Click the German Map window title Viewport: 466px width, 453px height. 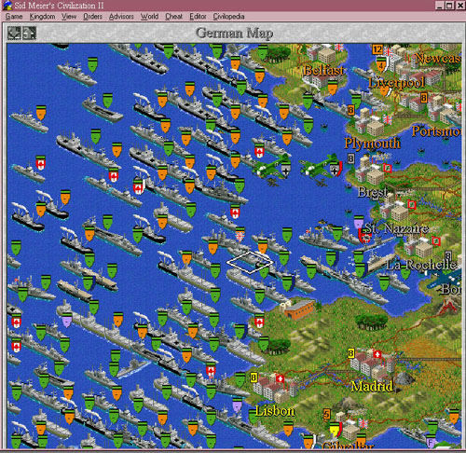235,33
